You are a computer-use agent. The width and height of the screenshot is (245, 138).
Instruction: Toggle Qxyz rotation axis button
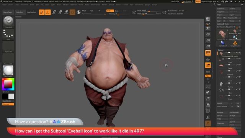click(x=208, y=76)
